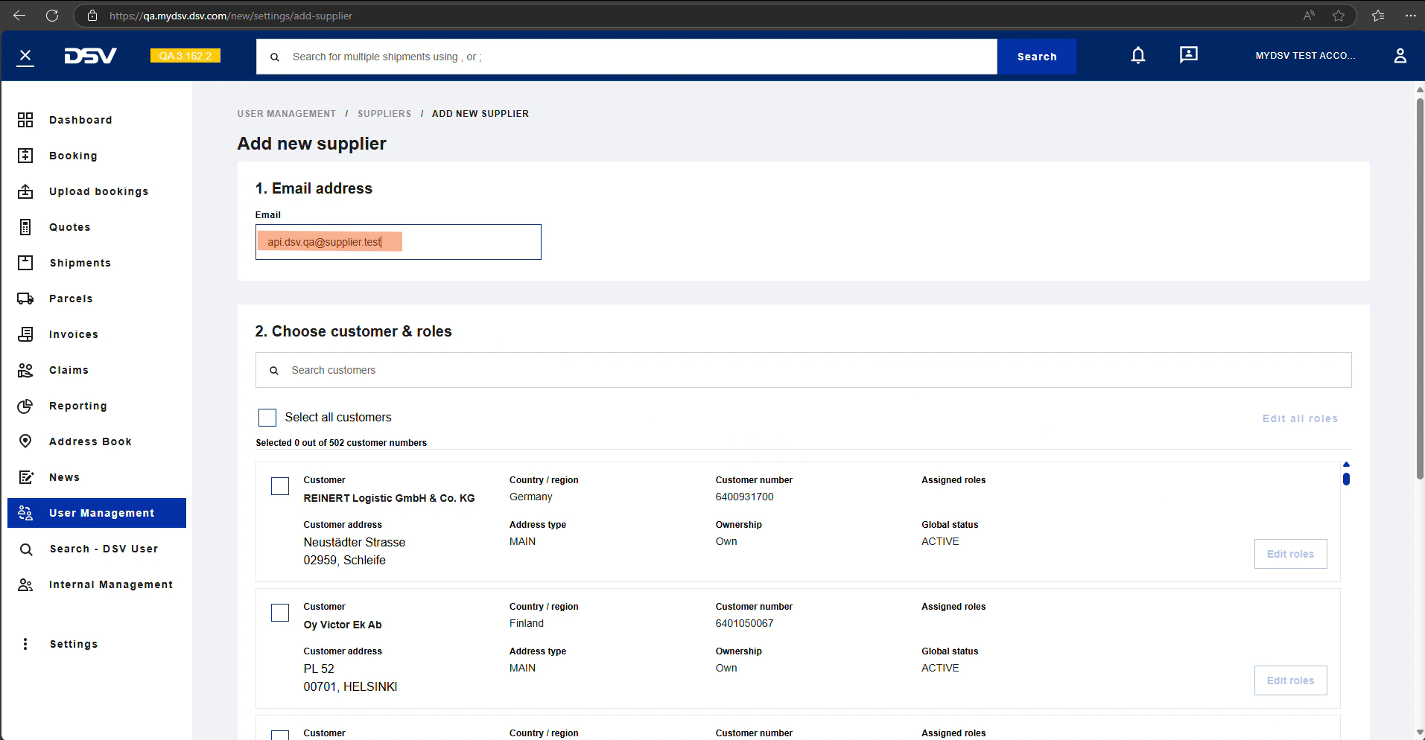Click the browser favorites star icon
1425x740 pixels.
pos(1339,16)
